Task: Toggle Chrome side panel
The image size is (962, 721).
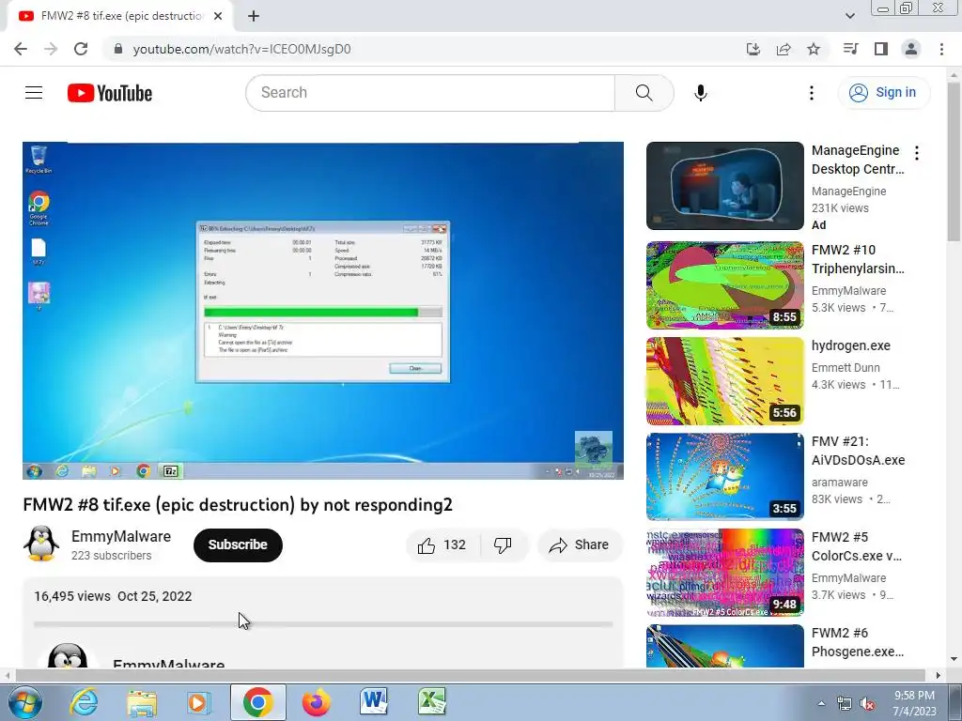Action: coord(881,49)
